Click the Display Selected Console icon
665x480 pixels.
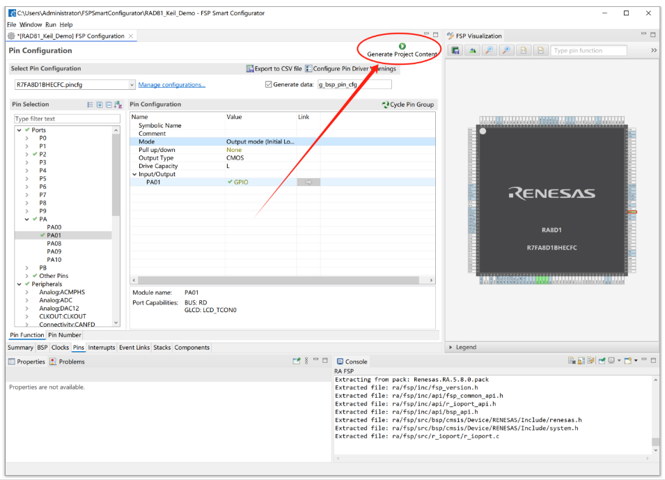611,361
